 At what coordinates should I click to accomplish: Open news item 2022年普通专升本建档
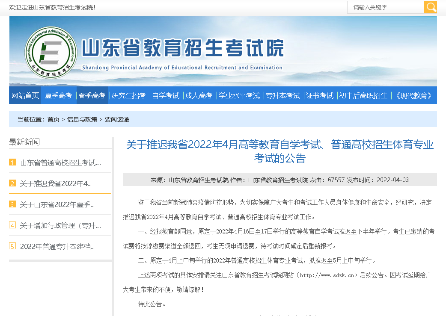56,246
